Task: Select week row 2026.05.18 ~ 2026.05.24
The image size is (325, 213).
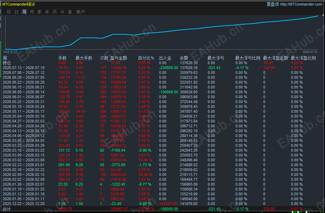Action: pos(24,106)
